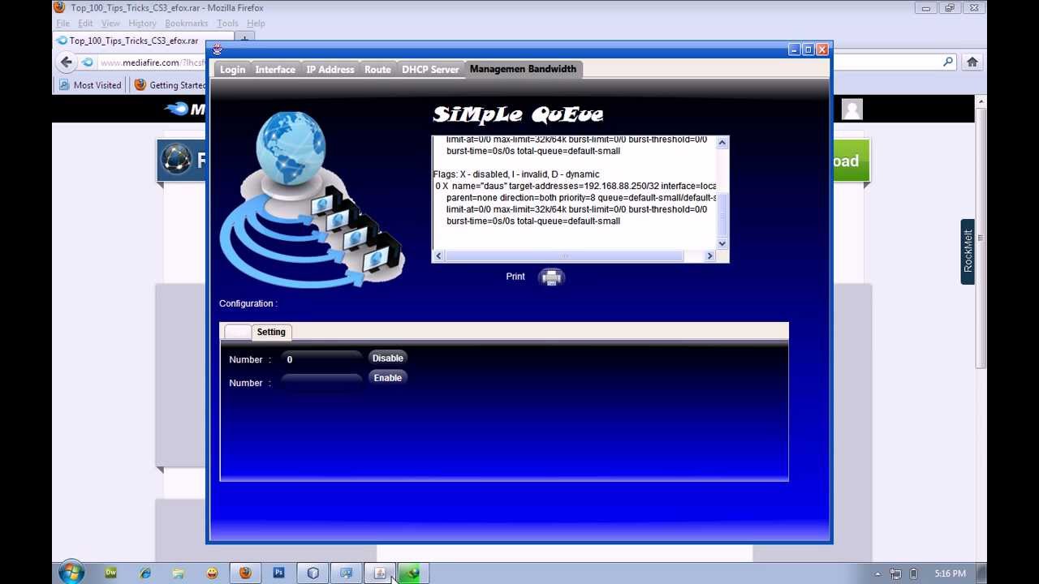Open the Firefox Bookmarks menu
The width and height of the screenshot is (1039, 584).
click(186, 24)
